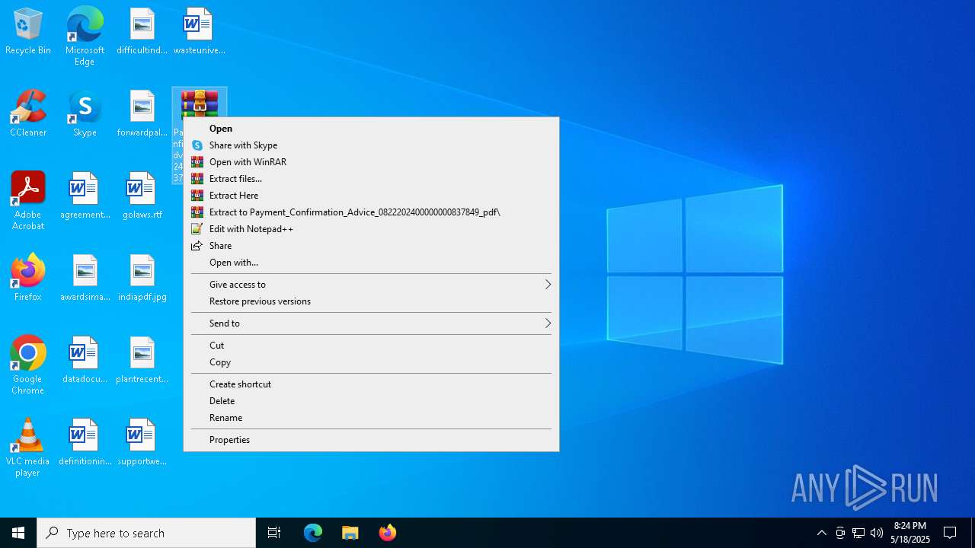Choose Open with WinRAR

[x=371, y=162]
